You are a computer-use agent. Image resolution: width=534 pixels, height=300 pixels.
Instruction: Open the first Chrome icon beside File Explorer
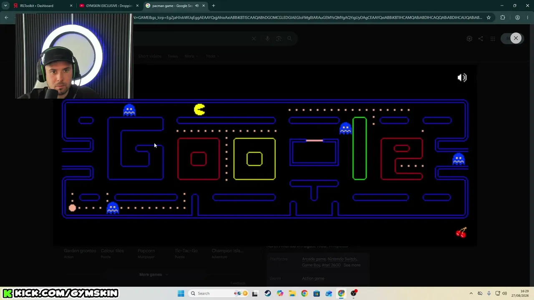pos(304,293)
